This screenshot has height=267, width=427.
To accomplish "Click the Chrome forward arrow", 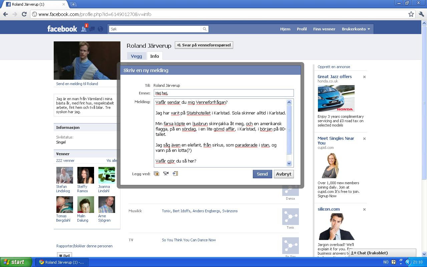I will [x=15, y=14].
